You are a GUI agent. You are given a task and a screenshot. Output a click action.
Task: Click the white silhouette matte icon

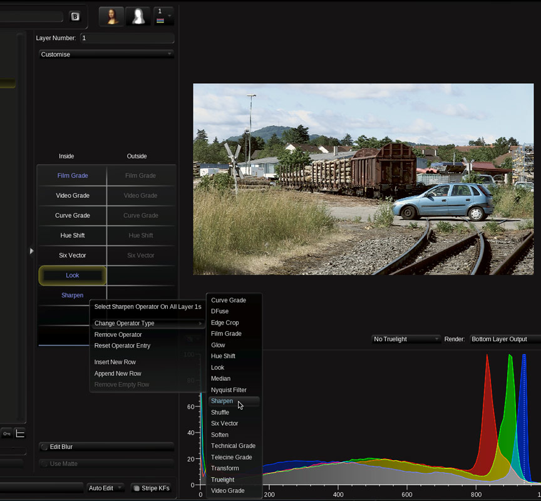[x=137, y=16]
